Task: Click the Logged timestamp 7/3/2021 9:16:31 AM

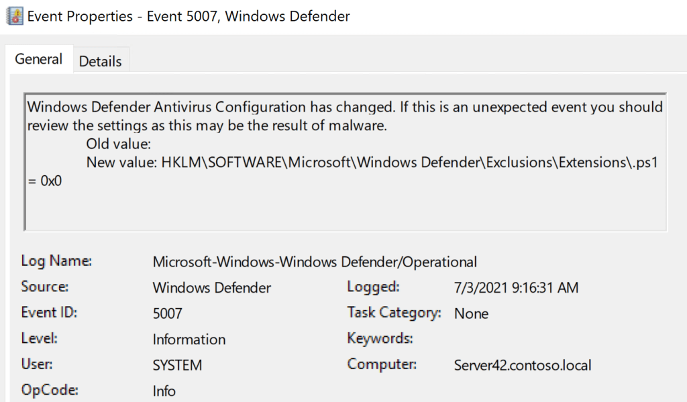Action: [516, 288]
